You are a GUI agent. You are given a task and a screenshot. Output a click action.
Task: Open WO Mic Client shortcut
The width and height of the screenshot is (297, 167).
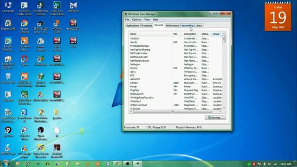point(57,26)
